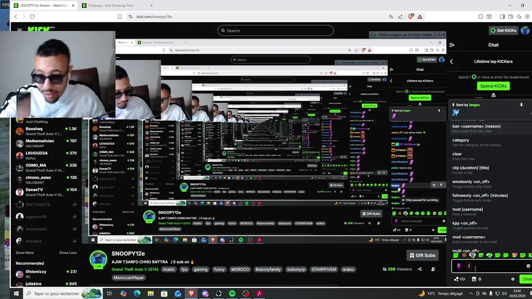Open a new browser tab

(151, 5)
